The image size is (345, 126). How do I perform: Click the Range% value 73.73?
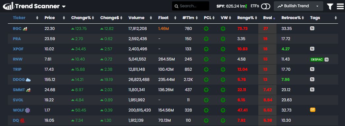pos(243,29)
